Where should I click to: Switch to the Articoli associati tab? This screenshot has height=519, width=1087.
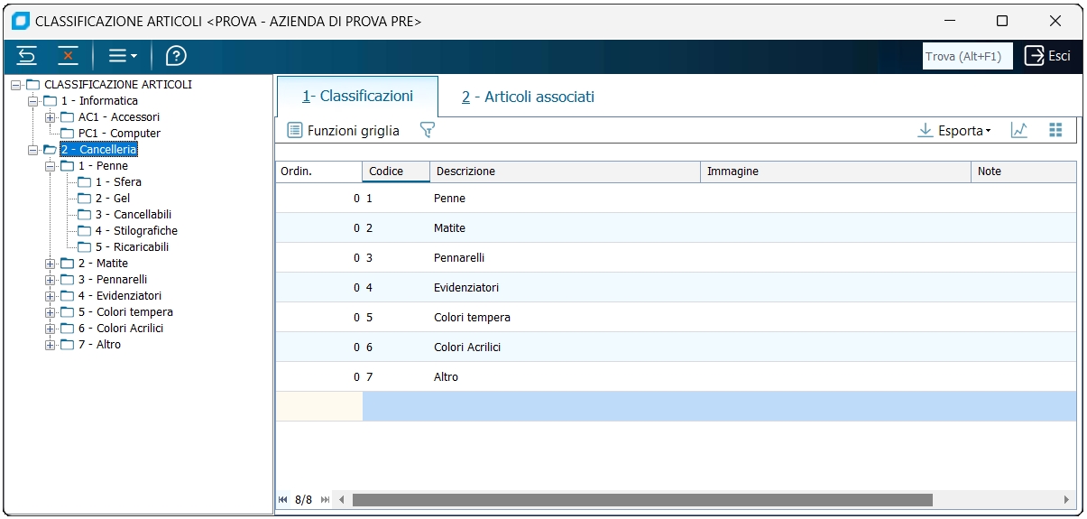pos(528,97)
